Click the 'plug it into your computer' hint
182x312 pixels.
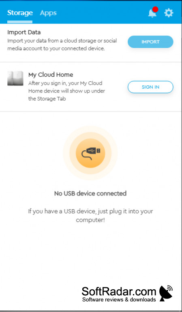pyautogui.click(x=90, y=216)
